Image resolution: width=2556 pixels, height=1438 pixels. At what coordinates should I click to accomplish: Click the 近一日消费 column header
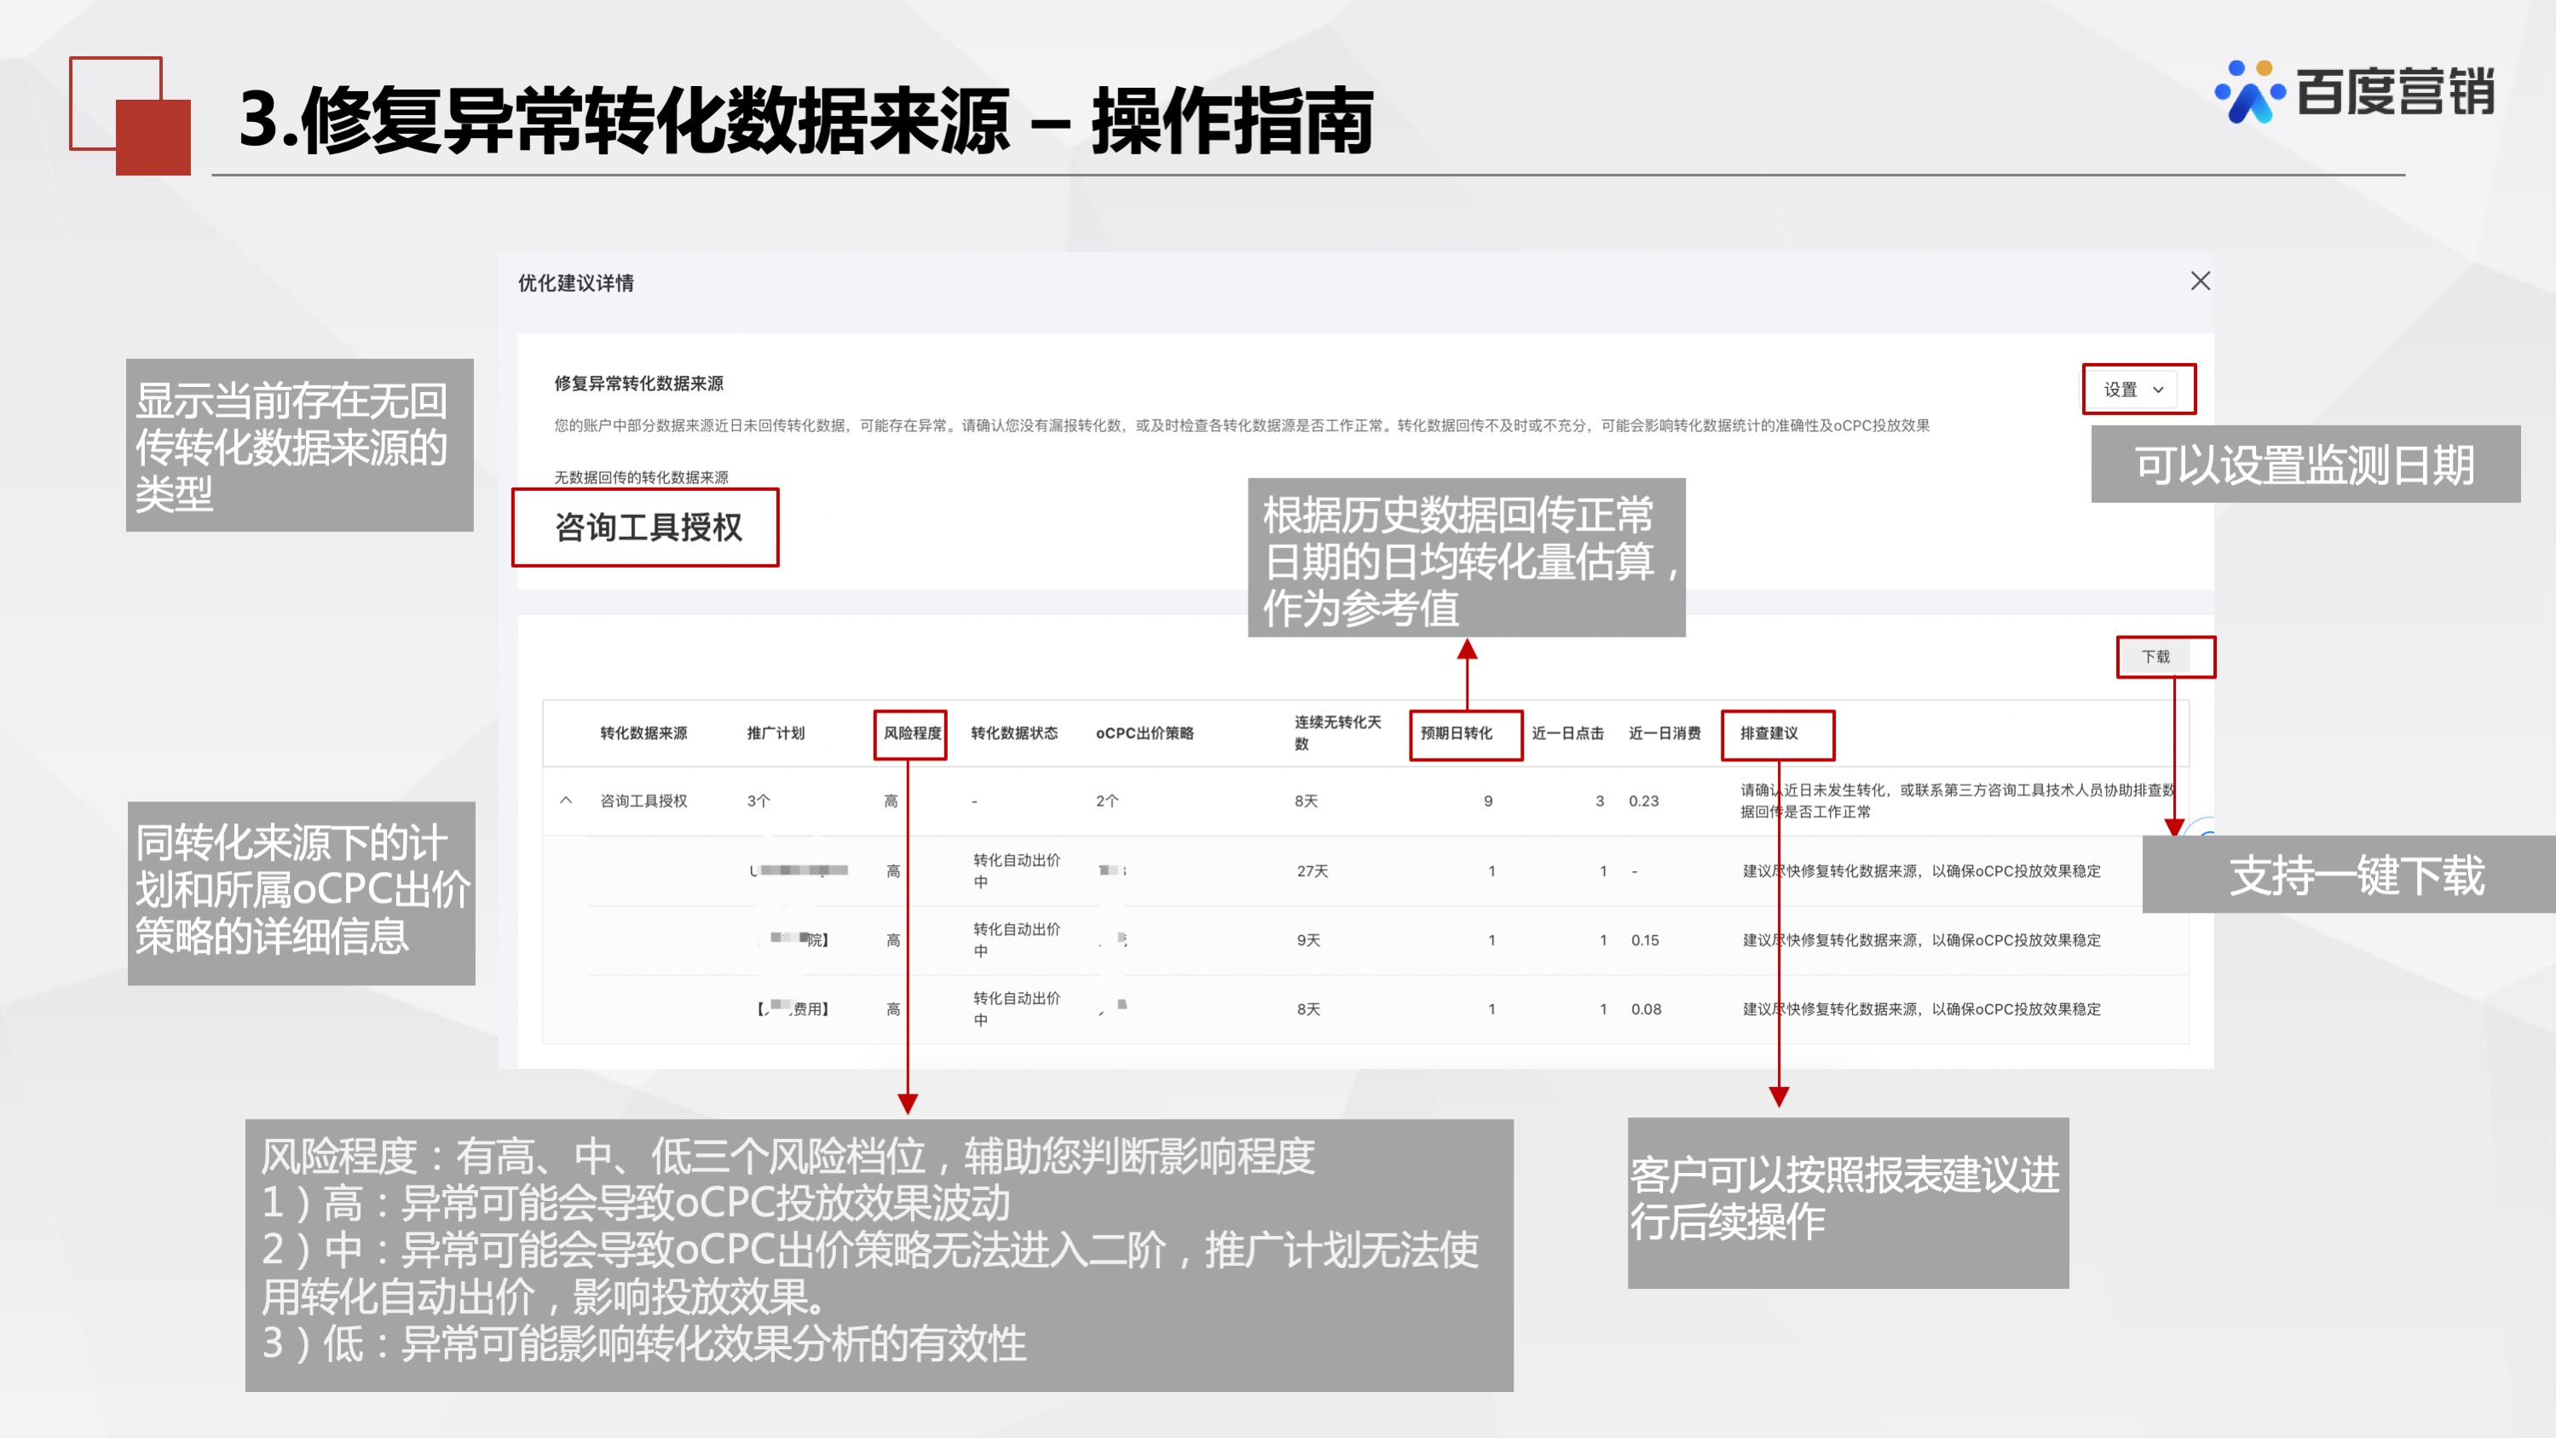pyautogui.click(x=1663, y=735)
